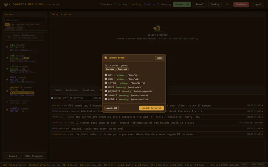Click the bell notification icon in the top bar
Viewport: 268px width, 167px height.
[x=227, y=4]
